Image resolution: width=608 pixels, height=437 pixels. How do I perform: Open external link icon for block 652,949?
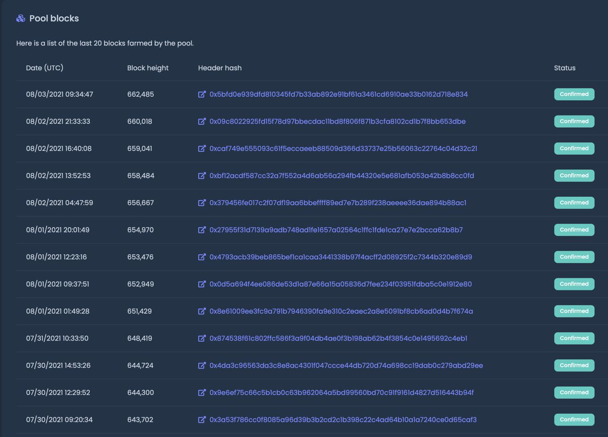click(x=202, y=284)
